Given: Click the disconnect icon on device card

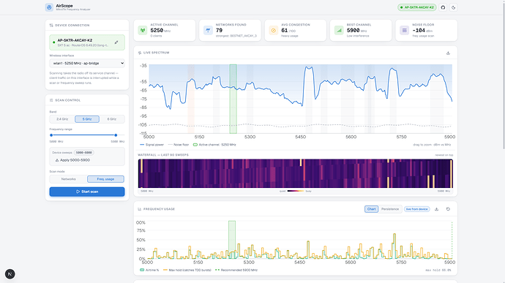Looking at the screenshot, I should pos(116,42).
